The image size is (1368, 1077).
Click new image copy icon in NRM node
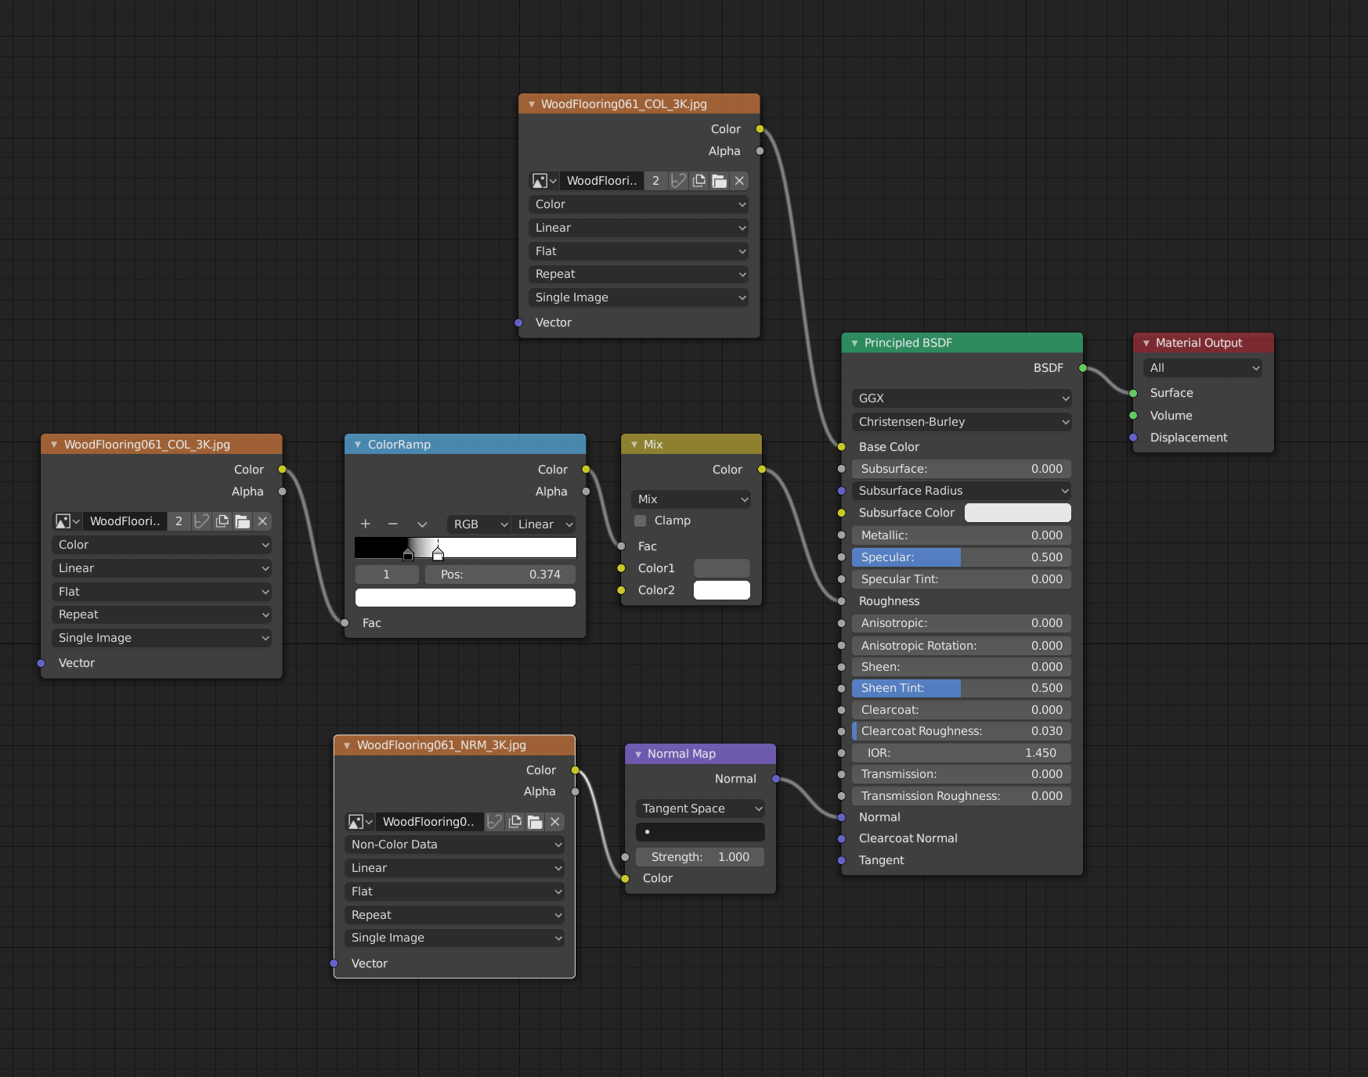[514, 822]
